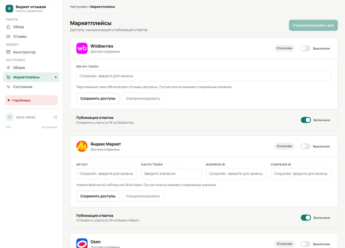The height and width of the screenshot is (248, 345).
Task: Disable Wildberries Публикация ответов toggle
Action: coord(306,120)
